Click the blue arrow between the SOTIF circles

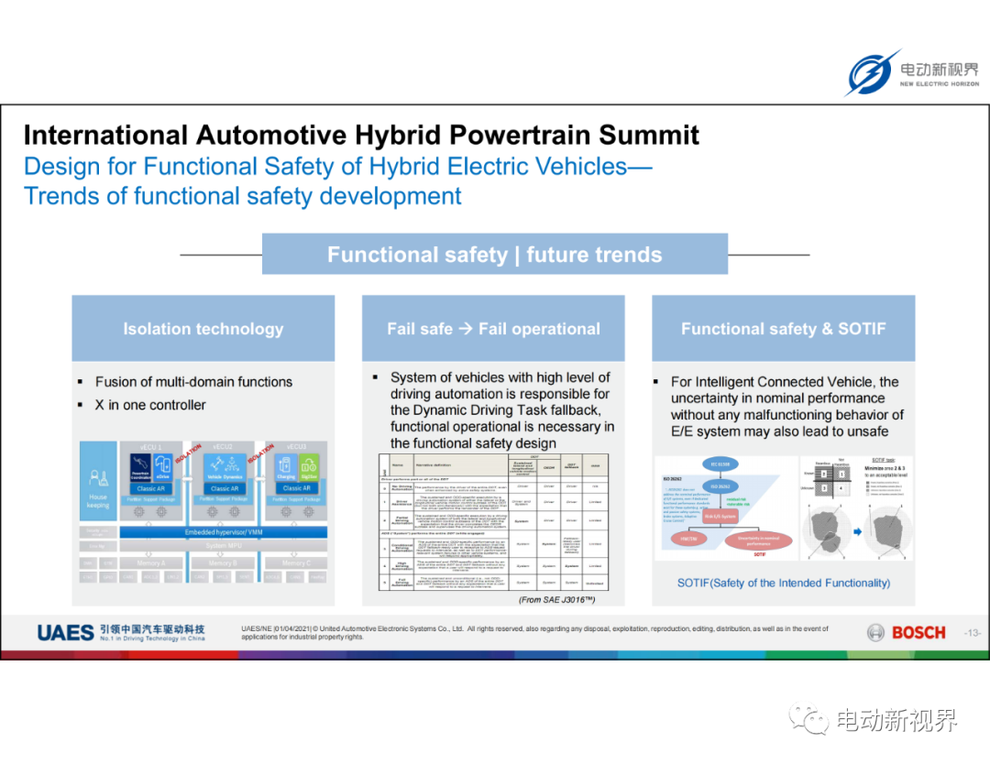857,532
